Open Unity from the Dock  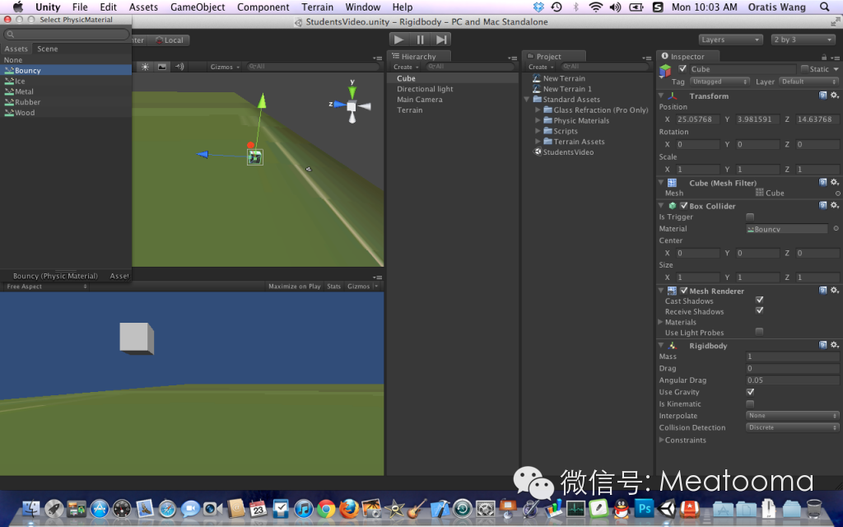[667, 508]
